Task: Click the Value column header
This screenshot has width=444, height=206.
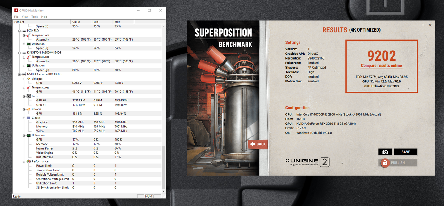Action: tap(82, 22)
